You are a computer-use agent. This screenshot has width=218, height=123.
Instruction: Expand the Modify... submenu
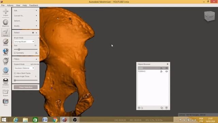tap(26, 26)
